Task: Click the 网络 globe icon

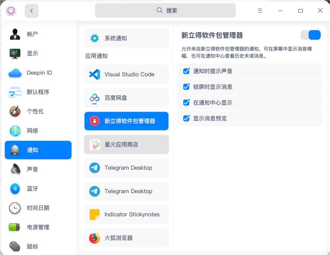Action: click(15, 131)
